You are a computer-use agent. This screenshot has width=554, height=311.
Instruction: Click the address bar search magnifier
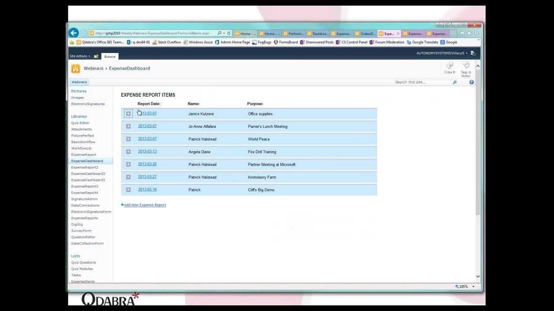(219, 33)
